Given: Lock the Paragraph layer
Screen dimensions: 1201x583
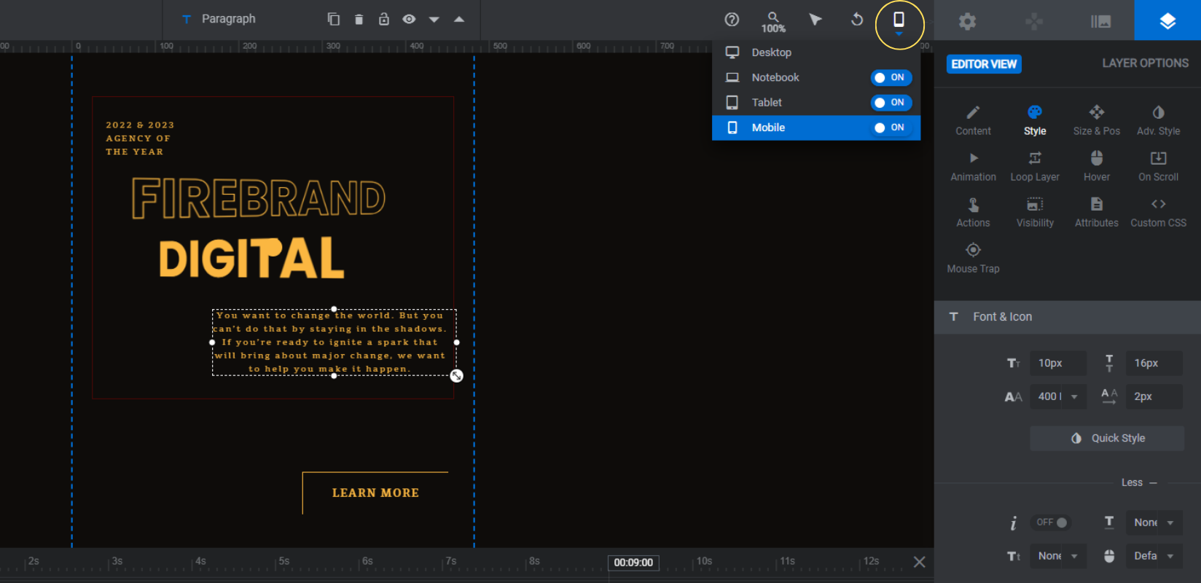Looking at the screenshot, I should pyautogui.click(x=384, y=19).
